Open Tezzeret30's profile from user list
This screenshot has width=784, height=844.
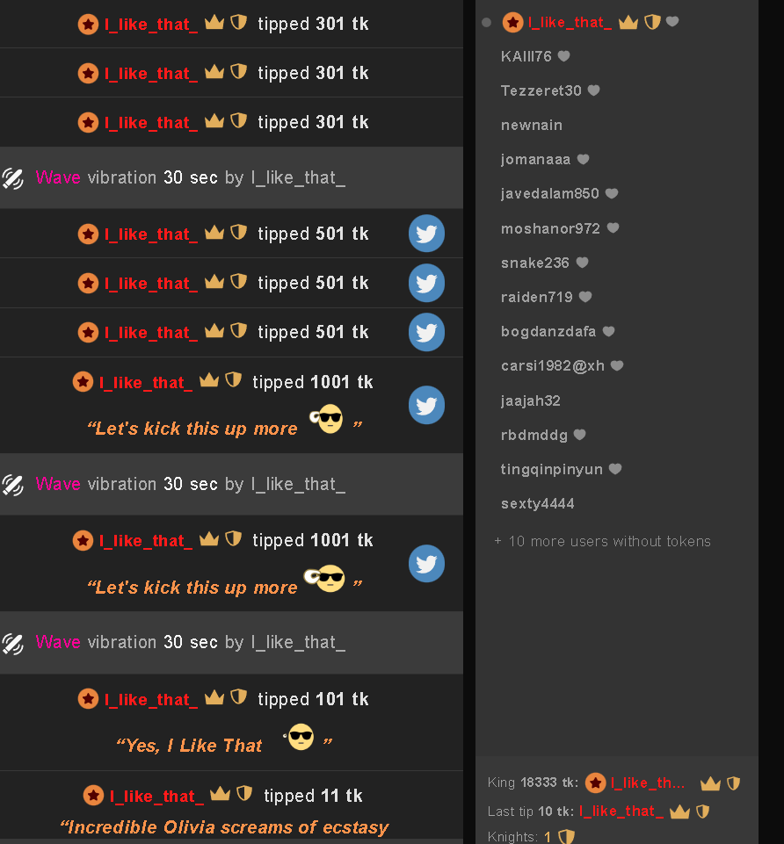pos(541,90)
